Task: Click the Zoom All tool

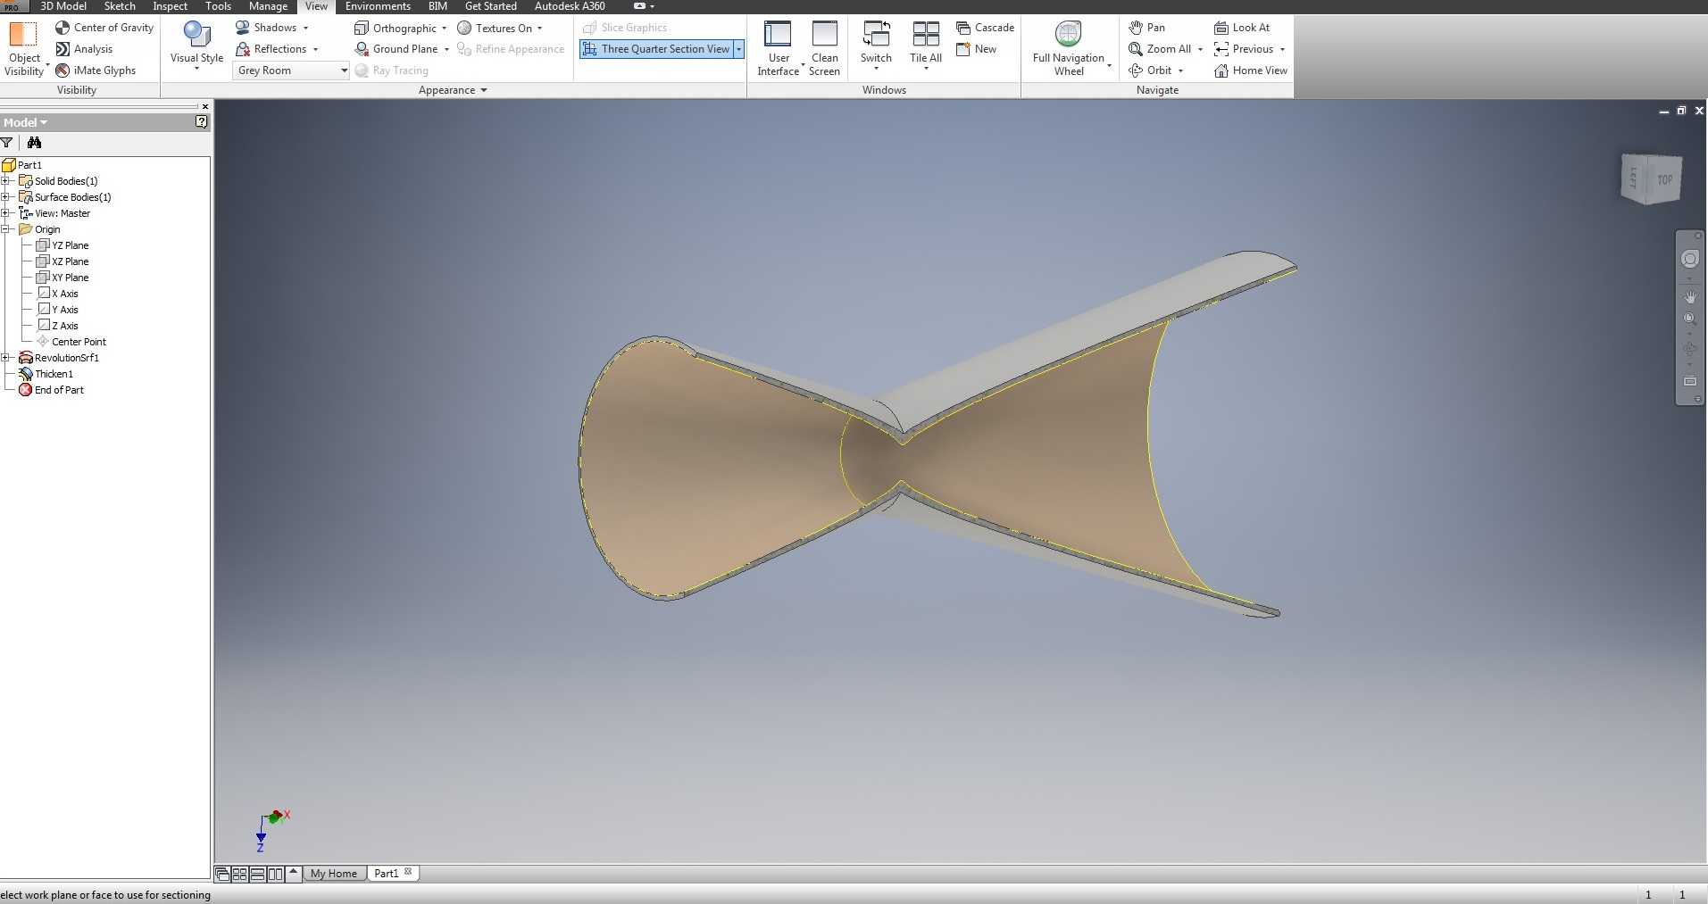Action: click(x=1160, y=49)
